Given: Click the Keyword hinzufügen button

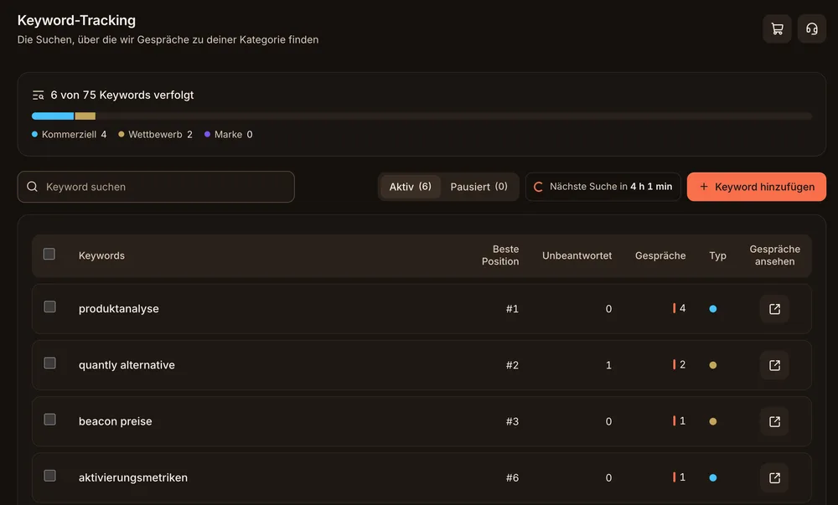Looking at the screenshot, I should click(756, 187).
